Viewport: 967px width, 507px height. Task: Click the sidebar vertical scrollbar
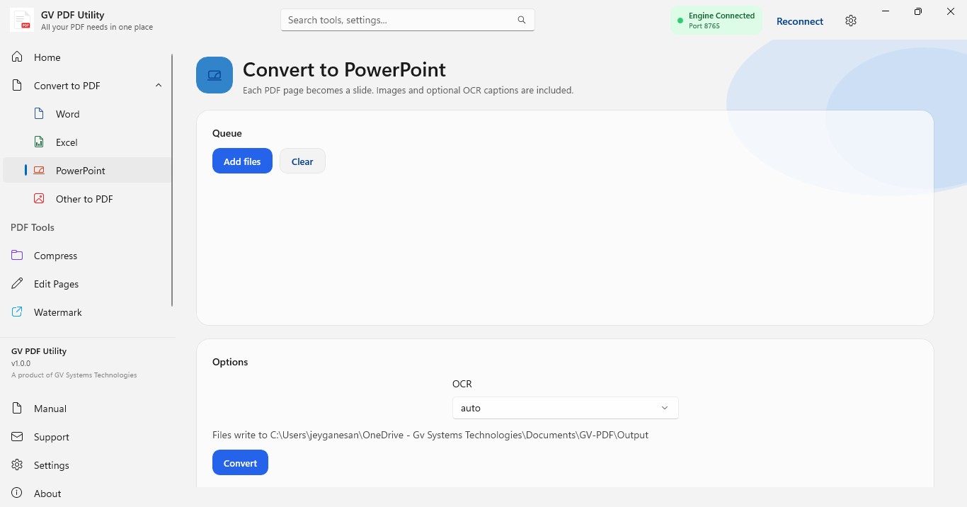click(x=172, y=181)
